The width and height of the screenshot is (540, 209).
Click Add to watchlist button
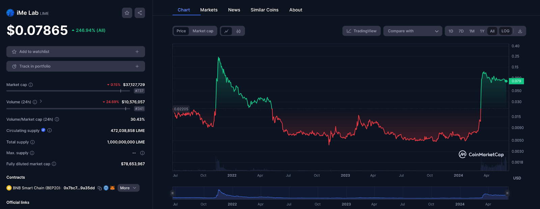[76, 52]
